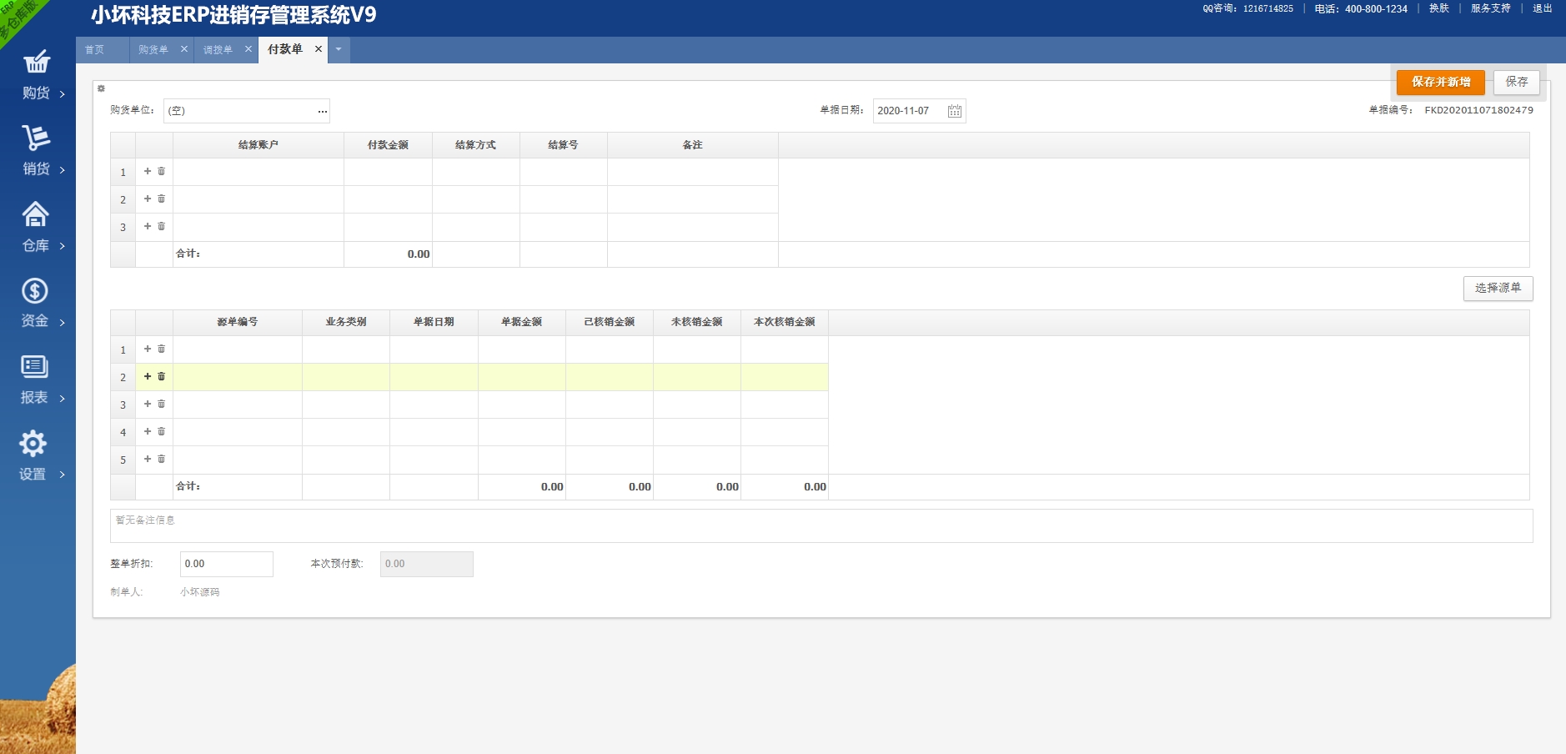Expand the 仓库 submenu chevron

click(63, 246)
